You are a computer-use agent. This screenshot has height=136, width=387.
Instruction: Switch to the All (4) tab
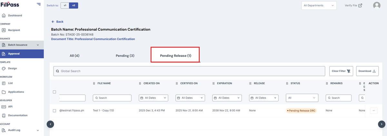[74, 56]
